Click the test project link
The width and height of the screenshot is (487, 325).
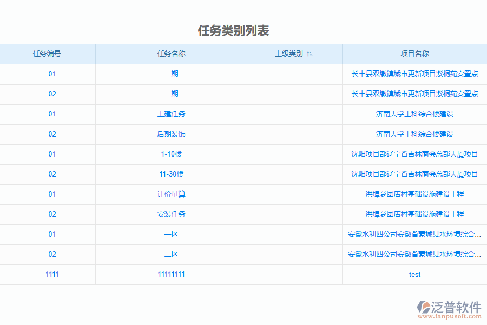click(414, 274)
